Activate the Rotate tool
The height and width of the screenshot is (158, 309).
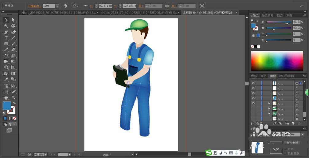pos(6,56)
